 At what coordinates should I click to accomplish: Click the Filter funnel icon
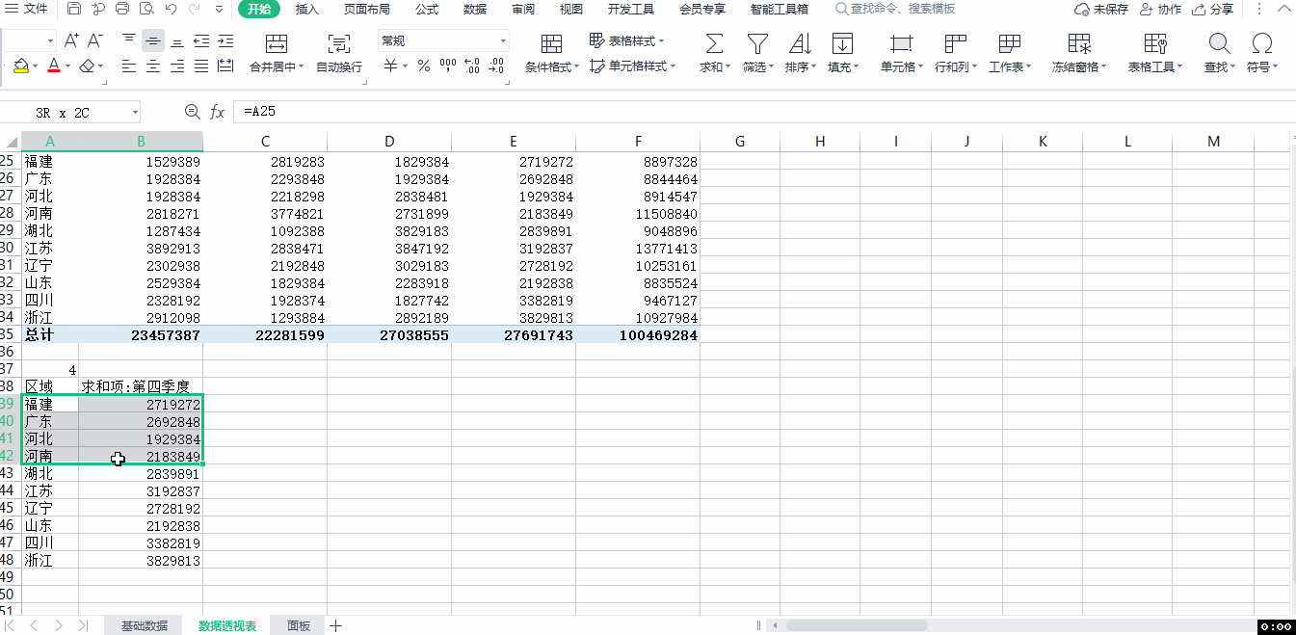tap(758, 43)
